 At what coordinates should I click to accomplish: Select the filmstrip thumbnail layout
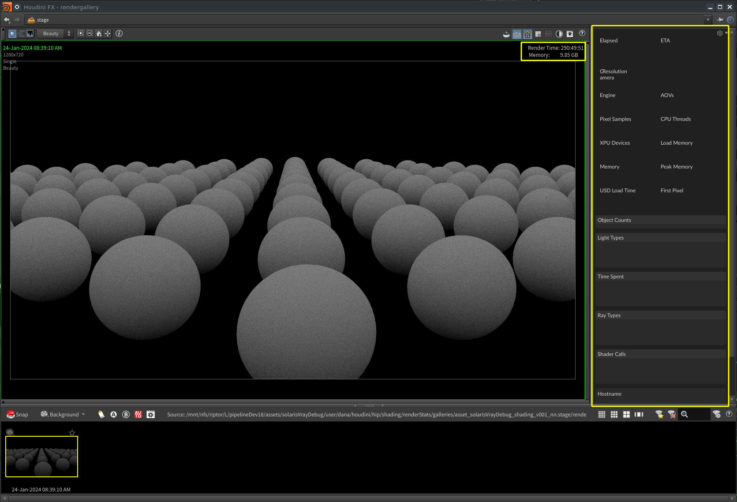(x=639, y=414)
